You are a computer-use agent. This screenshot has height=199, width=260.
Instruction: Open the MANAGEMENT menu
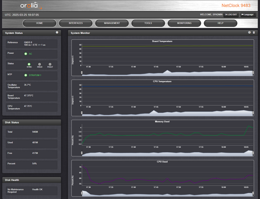pos(112,23)
